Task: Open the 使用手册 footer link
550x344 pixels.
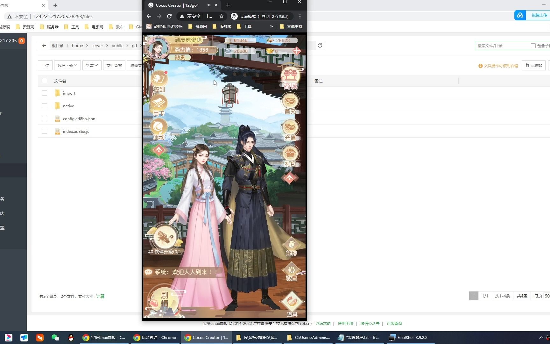Action: coord(345,323)
